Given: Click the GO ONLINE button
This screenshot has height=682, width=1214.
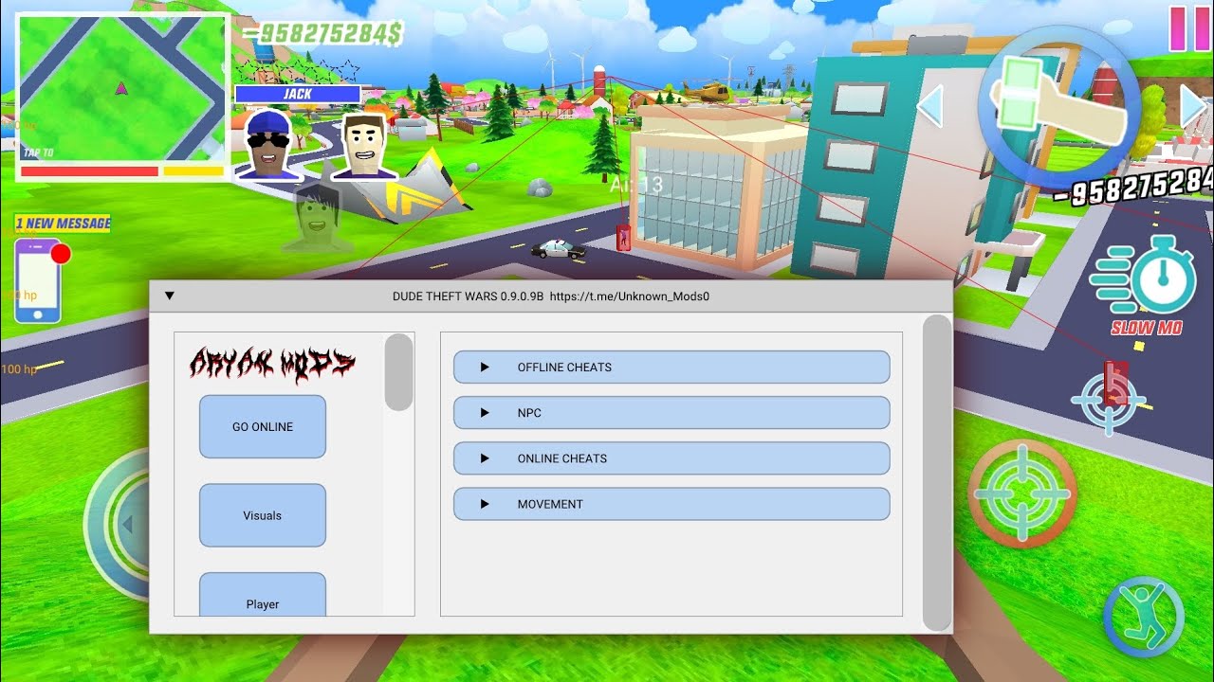Looking at the screenshot, I should click(x=263, y=427).
